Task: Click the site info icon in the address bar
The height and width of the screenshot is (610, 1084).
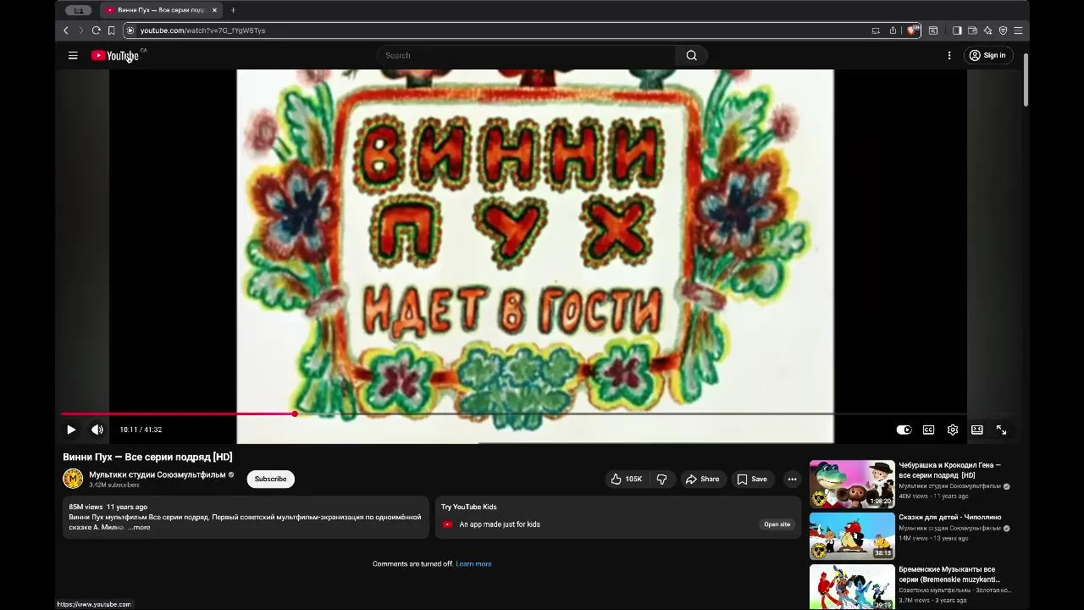Action: pos(130,30)
